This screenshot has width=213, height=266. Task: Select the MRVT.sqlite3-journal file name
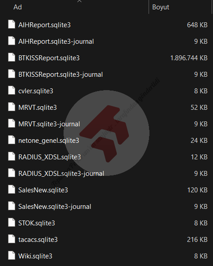point(49,124)
